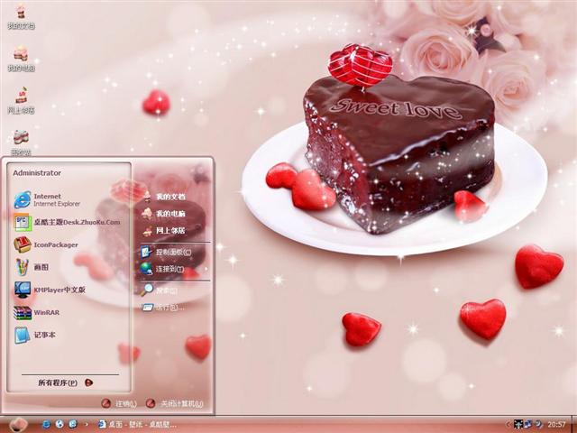Image resolution: width=577 pixels, height=433 pixels.
Task: Click 注销(L) log off button
Action: pyautogui.click(x=119, y=403)
